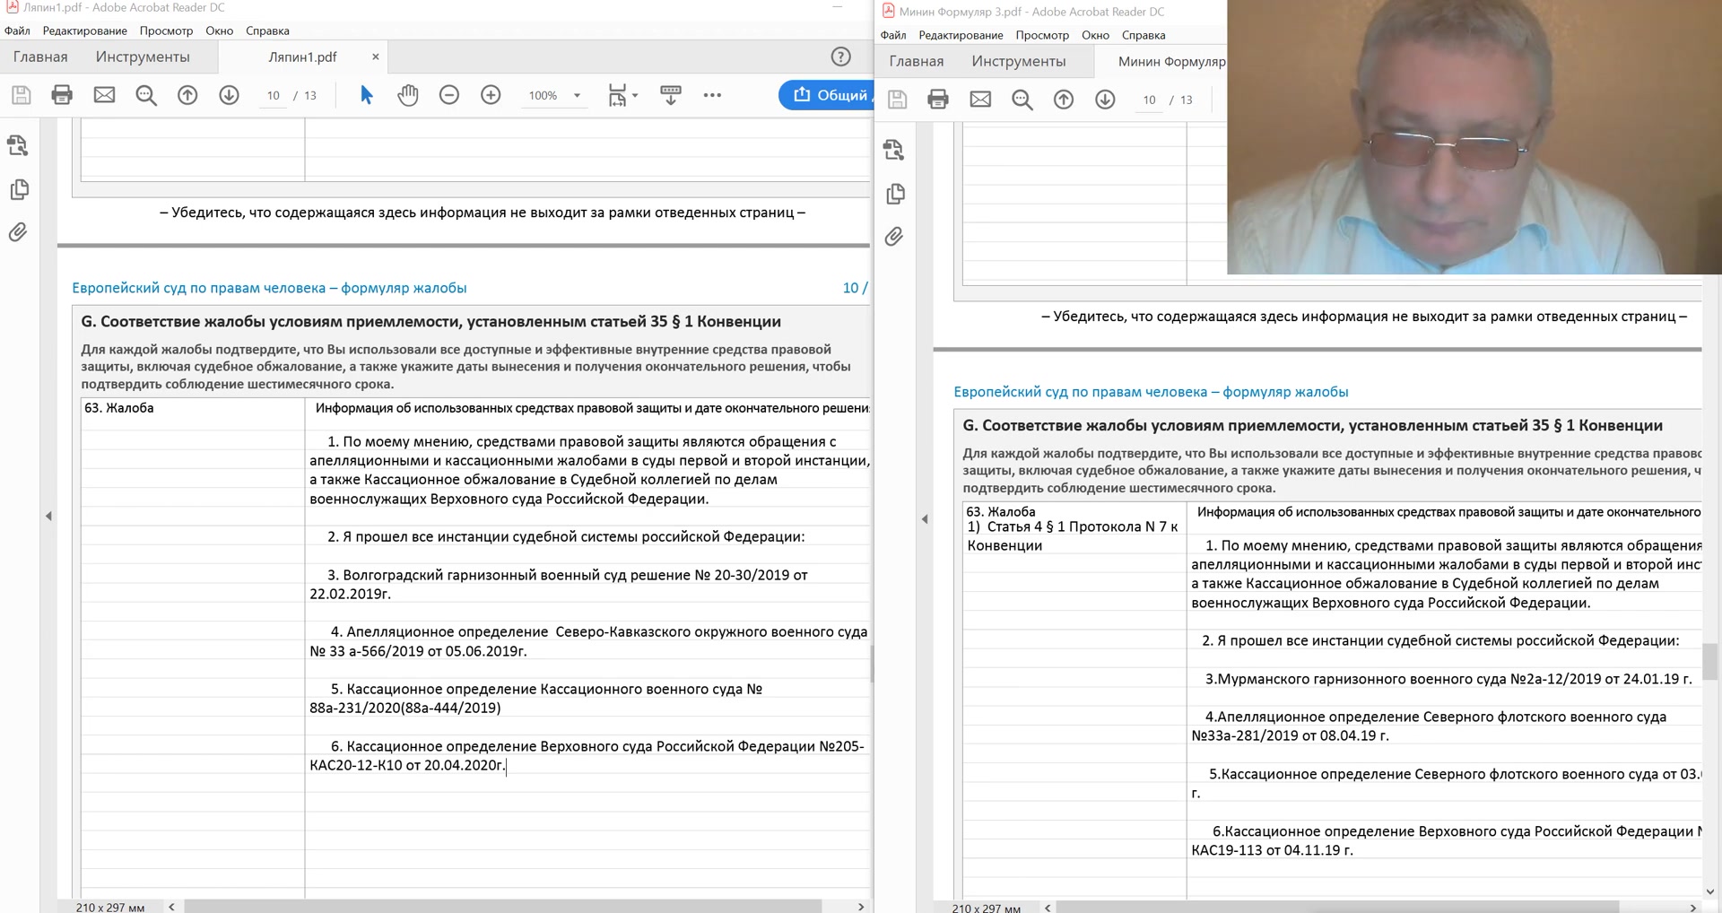1722x913 pixels.
Task: Switch to Главная tab in Минин window
Action: [917, 61]
